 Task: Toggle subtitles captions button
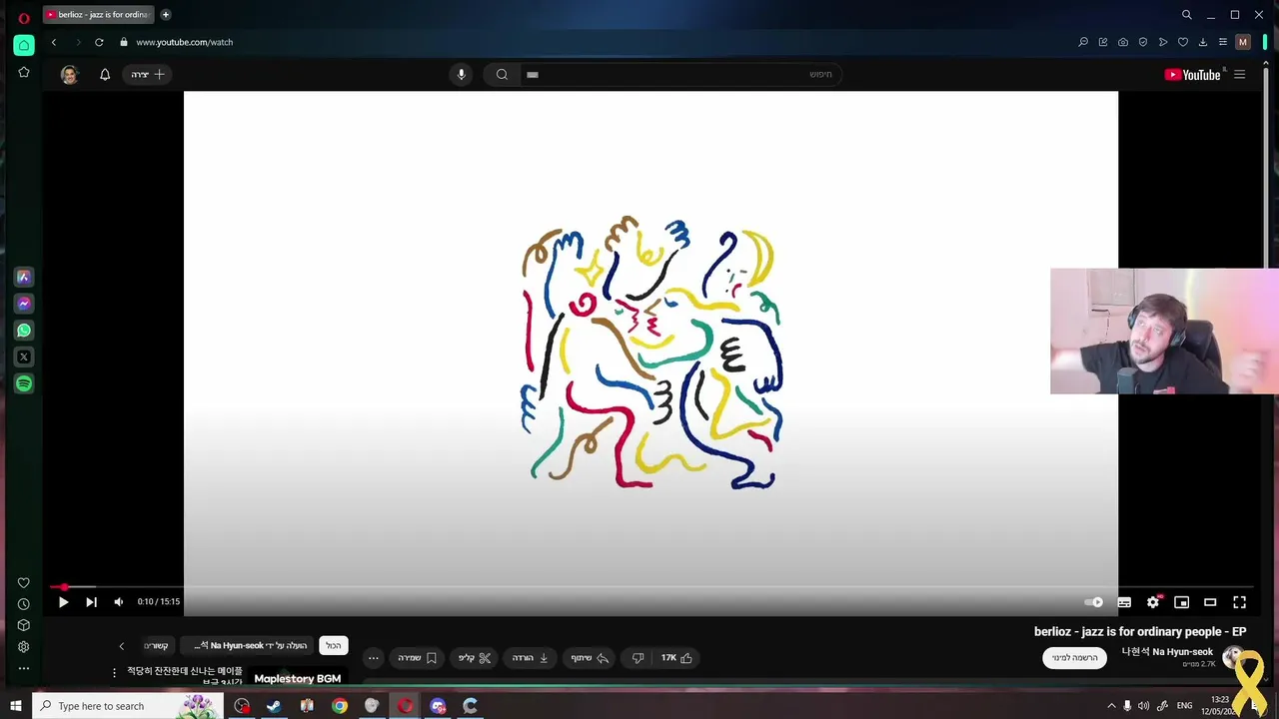(x=1124, y=602)
